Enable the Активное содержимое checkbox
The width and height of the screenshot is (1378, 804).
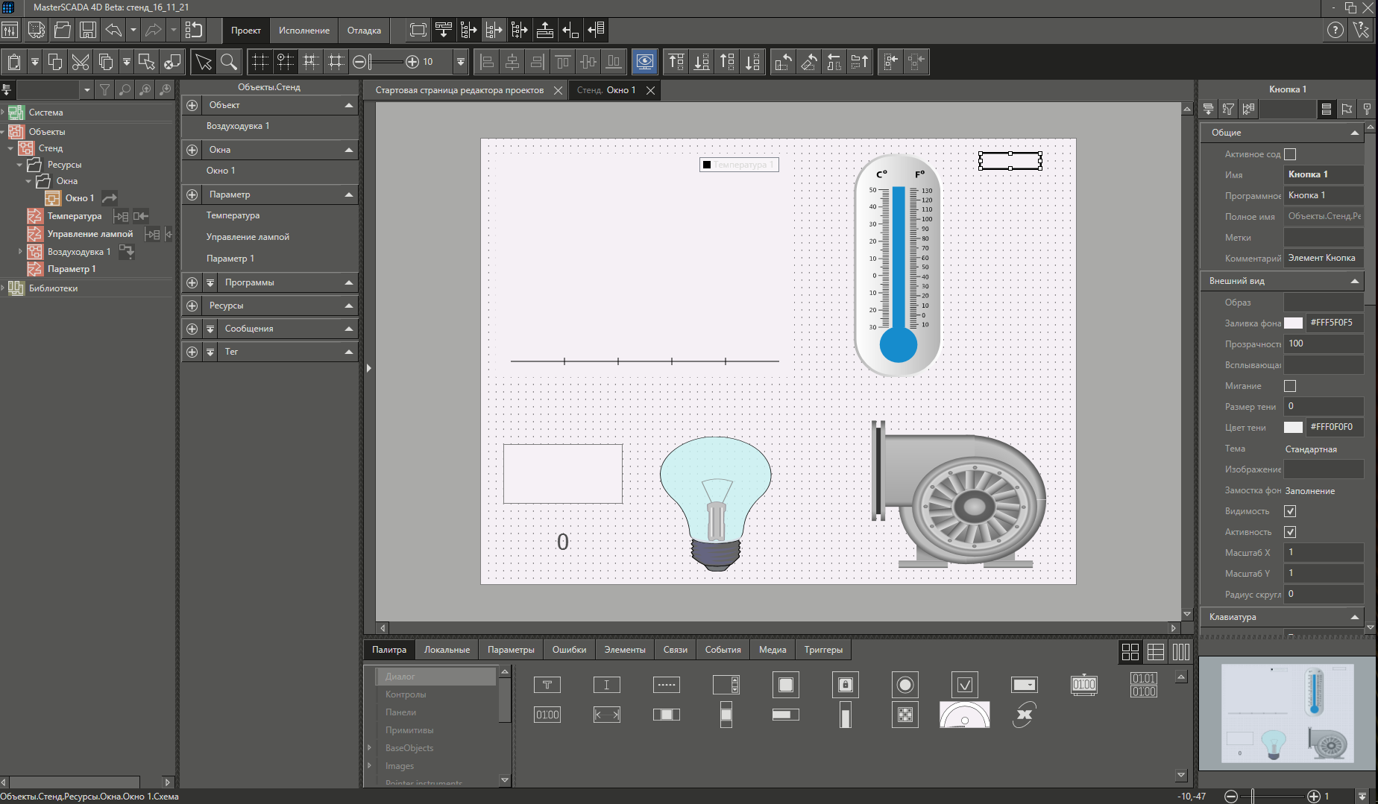point(1290,154)
